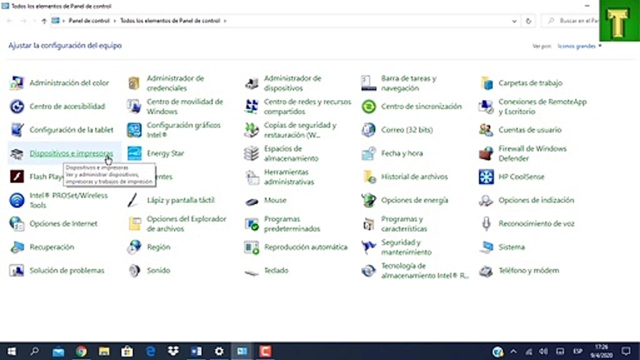
Task: Click the Carpetas de trabajo link
Action: 530,83
